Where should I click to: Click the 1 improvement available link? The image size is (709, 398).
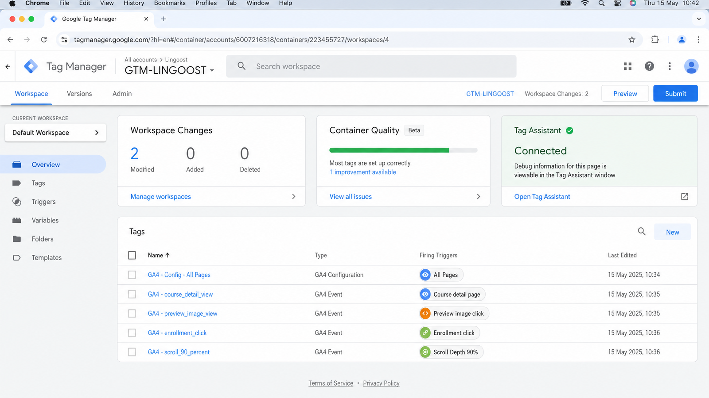(x=363, y=172)
